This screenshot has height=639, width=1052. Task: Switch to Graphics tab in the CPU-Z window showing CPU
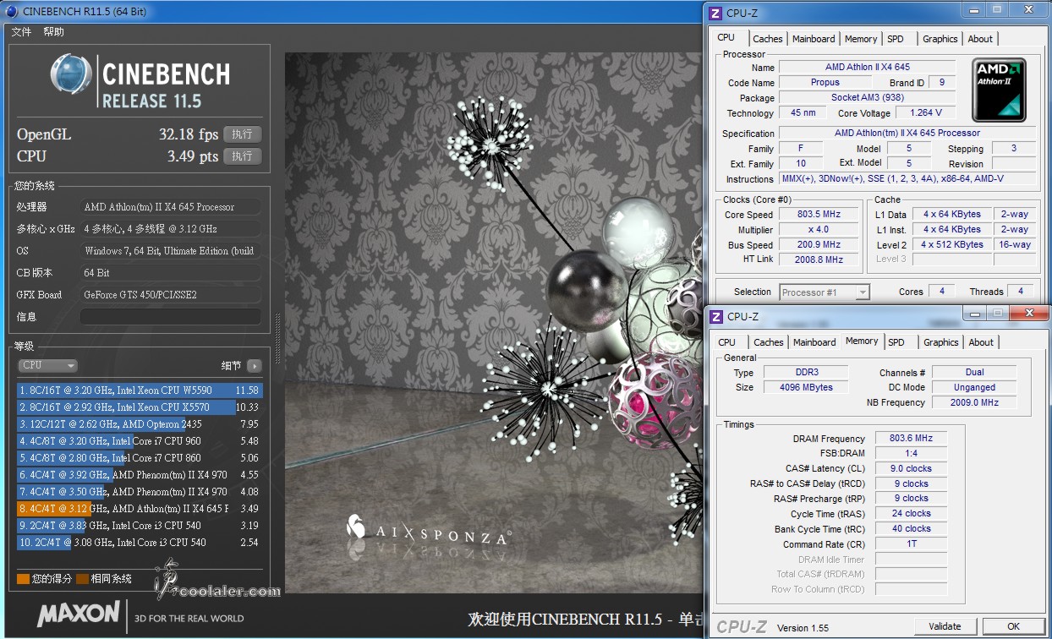(940, 39)
